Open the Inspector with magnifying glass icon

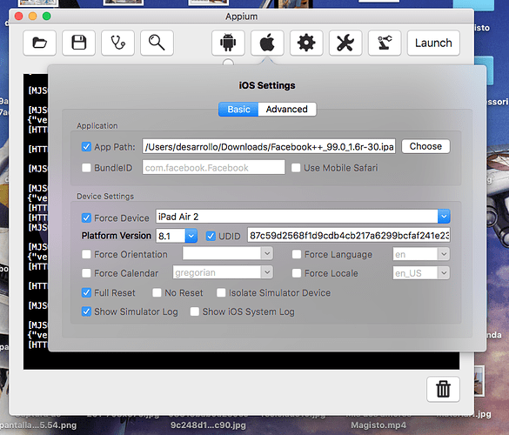click(157, 43)
